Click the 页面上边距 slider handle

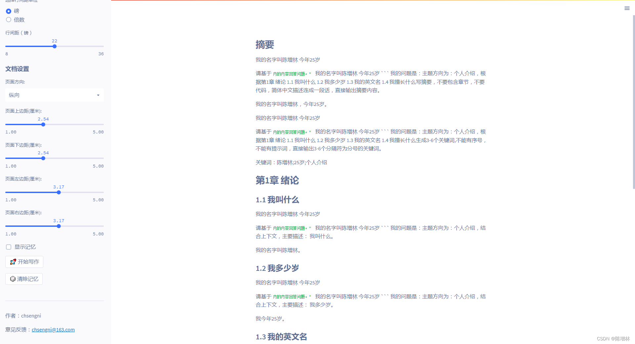point(43,124)
